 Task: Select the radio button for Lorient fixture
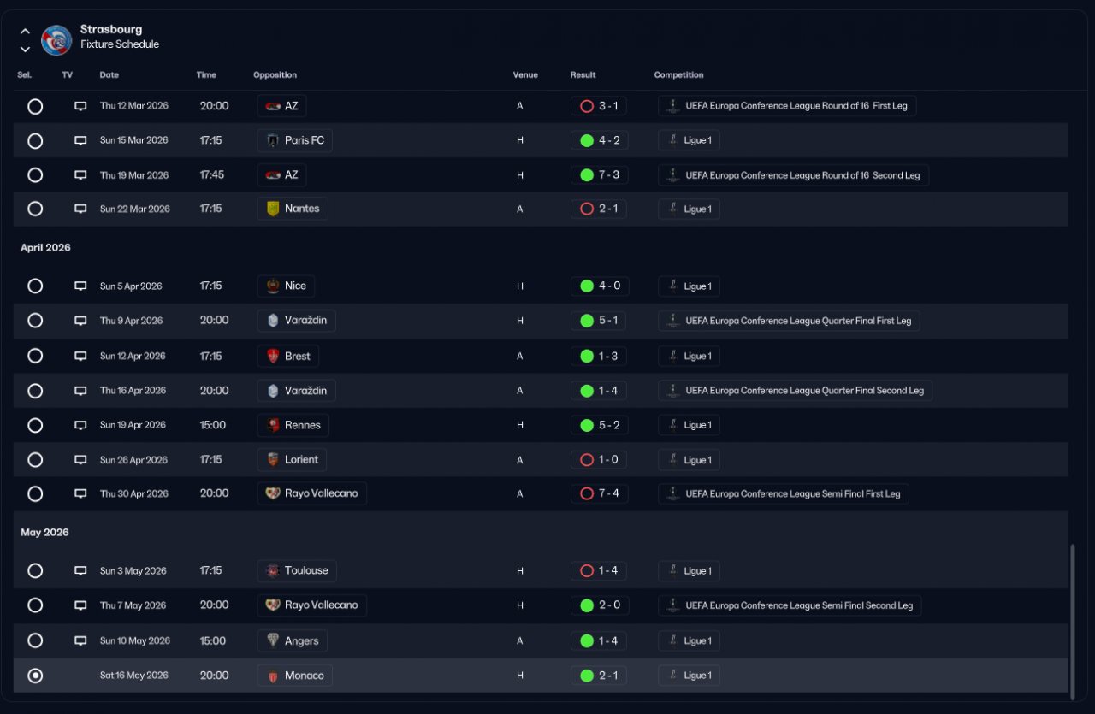(x=35, y=460)
